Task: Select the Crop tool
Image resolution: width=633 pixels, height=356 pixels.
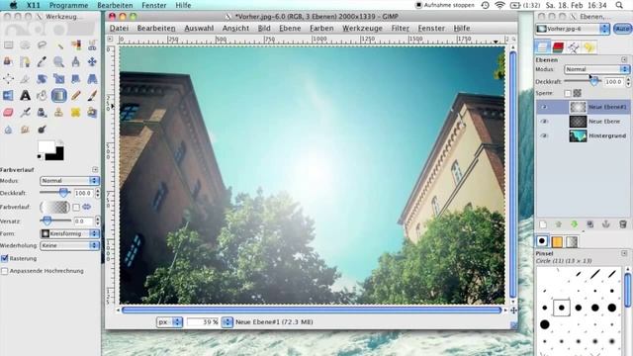Action: pyautogui.click(x=25, y=79)
